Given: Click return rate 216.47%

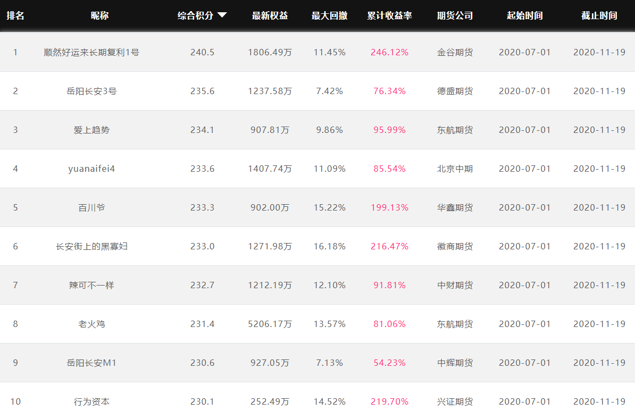Looking at the screenshot, I should click(x=390, y=246).
